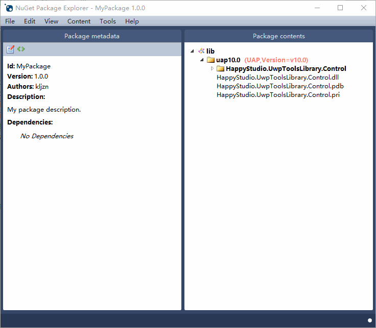
Task: Click the uap10.0 folder icon
Action: pyautogui.click(x=210, y=60)
